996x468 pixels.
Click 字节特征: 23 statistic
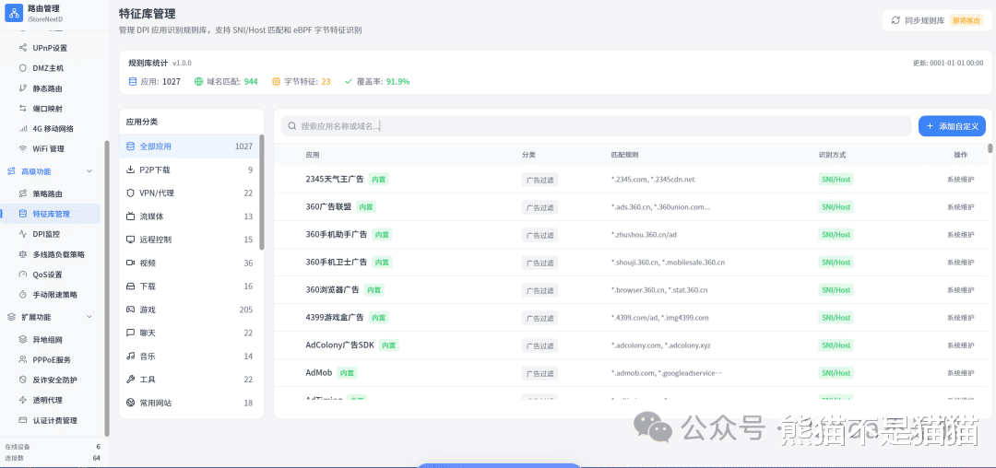click(x=301, y=82)
